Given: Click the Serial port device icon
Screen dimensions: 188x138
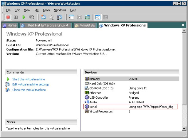Looking at the screenshot, I should tap(87, 107).
